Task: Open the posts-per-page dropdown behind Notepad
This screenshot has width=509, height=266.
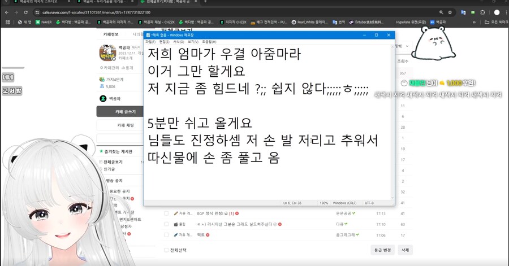Action: (404, 46)
